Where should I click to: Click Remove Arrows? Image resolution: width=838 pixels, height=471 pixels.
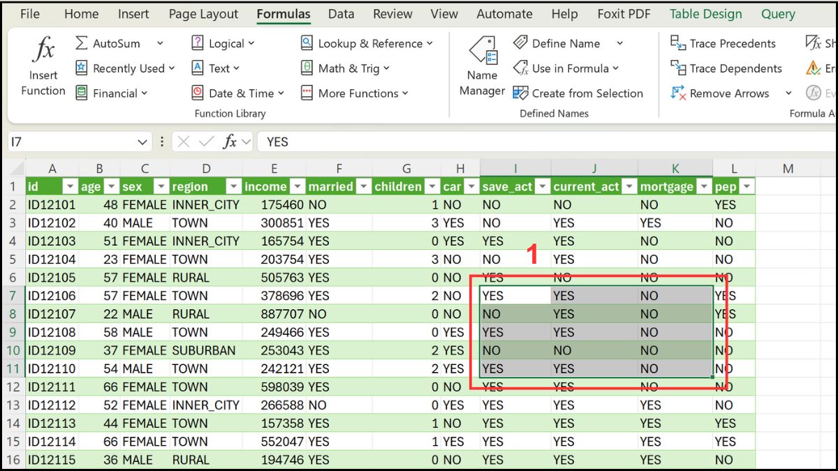(x=726, y=93)
